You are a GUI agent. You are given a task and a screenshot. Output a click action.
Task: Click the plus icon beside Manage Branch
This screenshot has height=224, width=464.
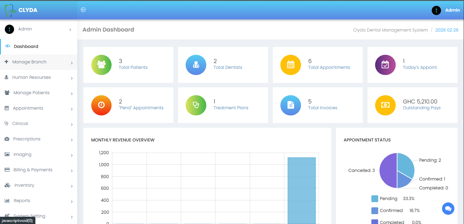point(7,62)
